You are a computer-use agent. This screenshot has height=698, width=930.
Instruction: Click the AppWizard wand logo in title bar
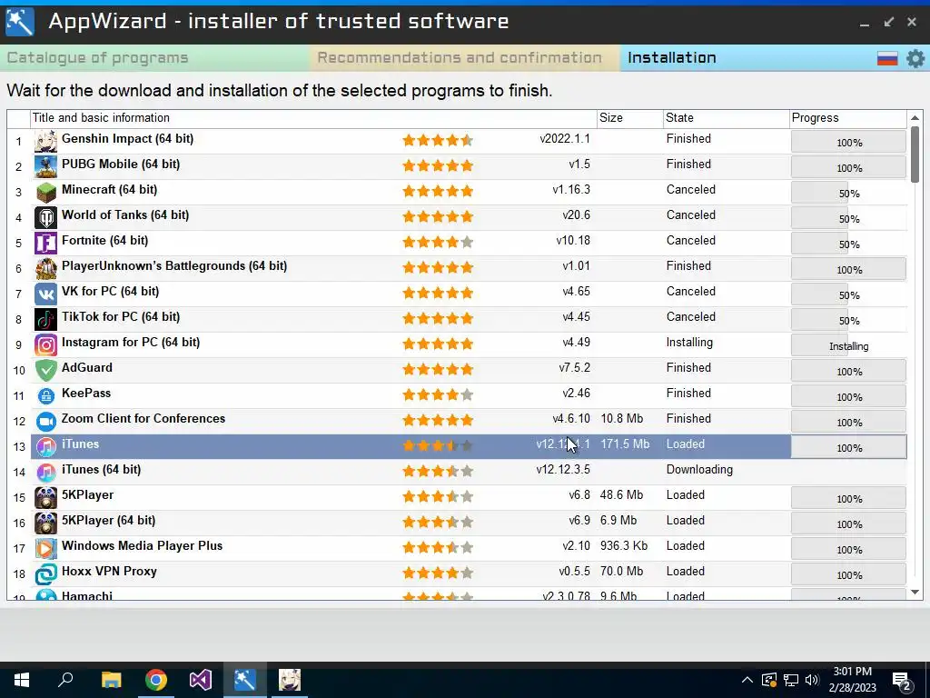pyautogui.click(x=20, y=22)
